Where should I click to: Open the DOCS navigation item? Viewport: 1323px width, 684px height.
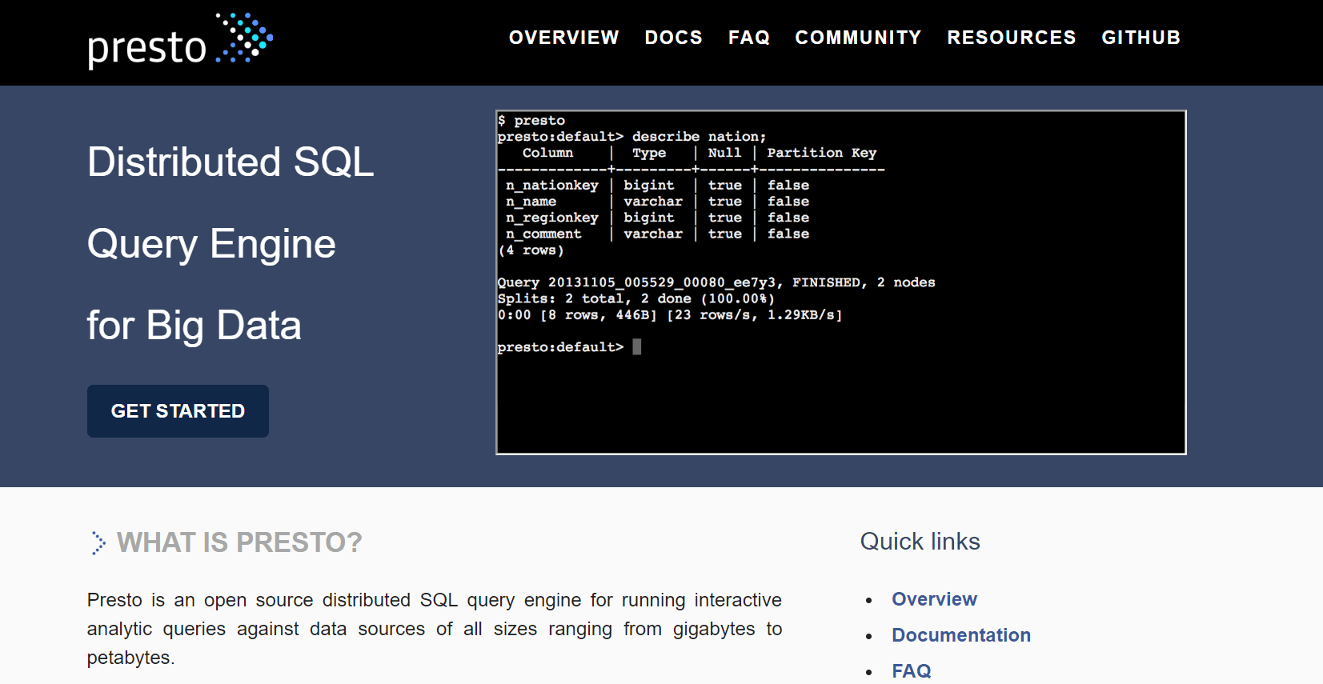click(674, 38)
